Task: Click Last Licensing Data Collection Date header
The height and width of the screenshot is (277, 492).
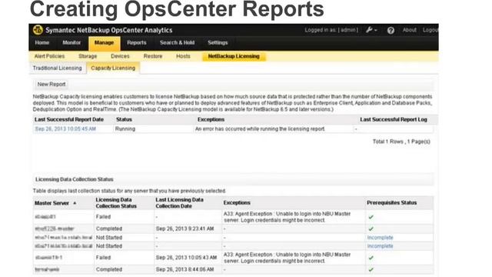Action: coord(179,203)
